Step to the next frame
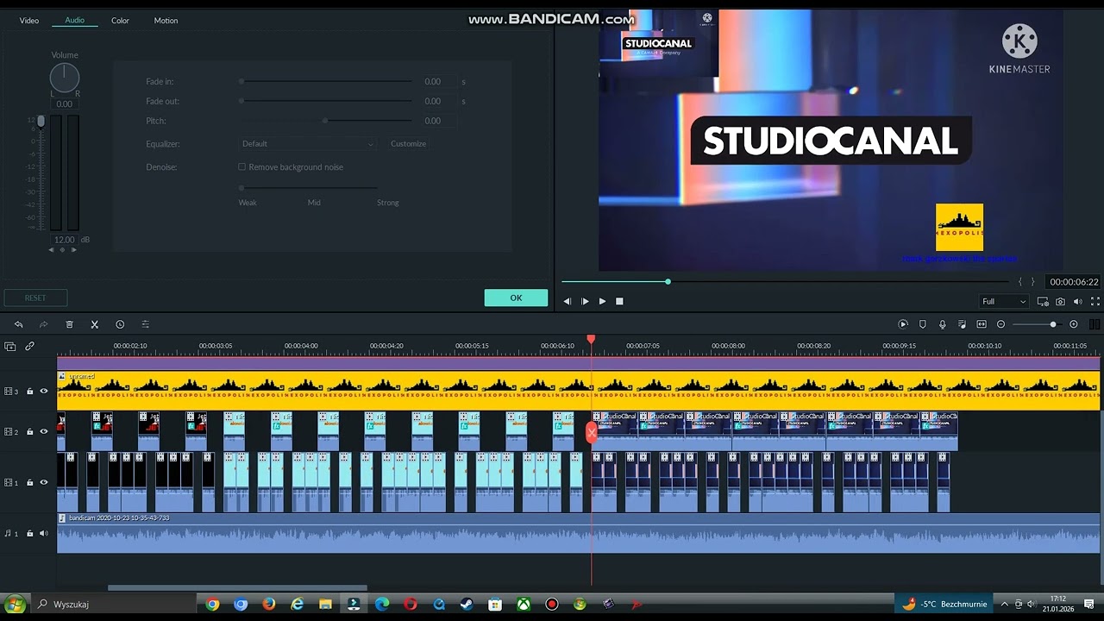 pos(585,301)
